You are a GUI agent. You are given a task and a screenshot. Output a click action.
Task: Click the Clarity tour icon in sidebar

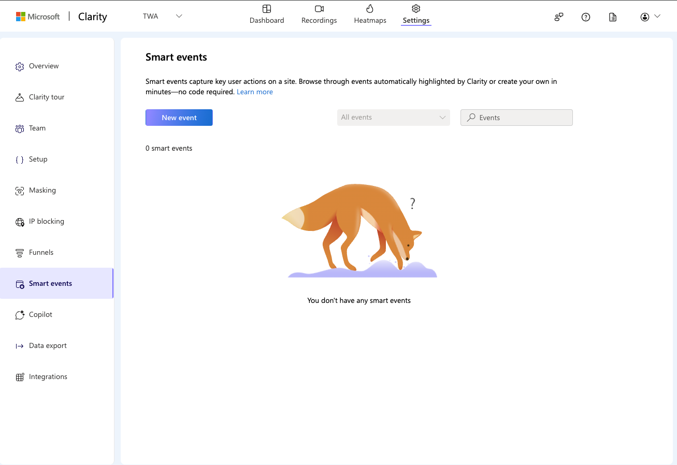(x=20, y=97)
